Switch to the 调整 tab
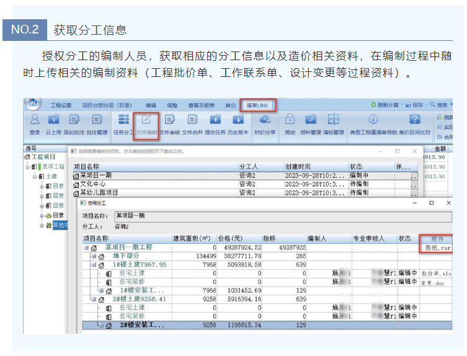467x356 pixels. point(172,105)
